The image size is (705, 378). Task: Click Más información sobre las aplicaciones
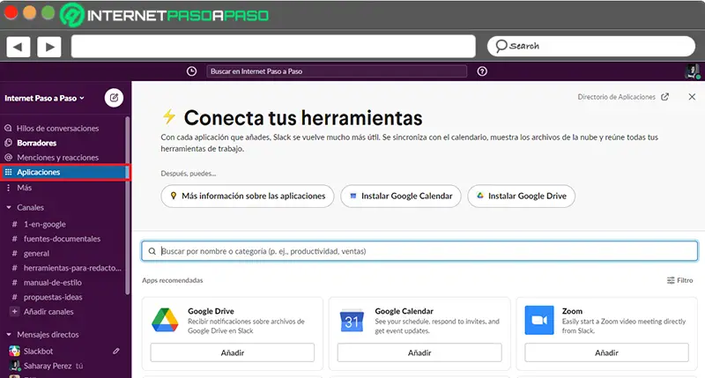pos(248,196)
